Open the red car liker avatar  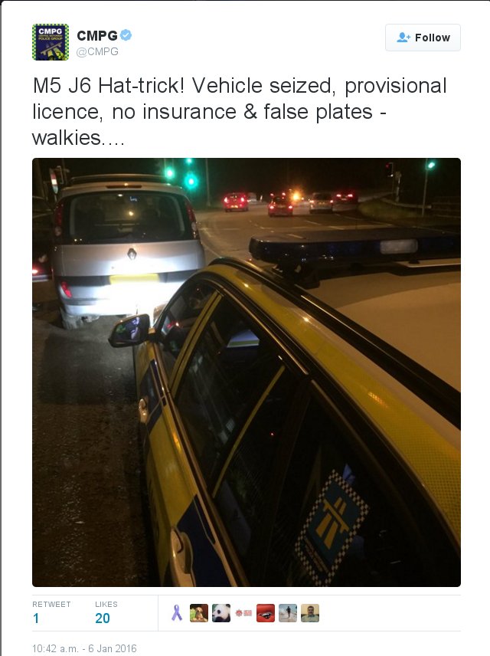coord(266,613)
